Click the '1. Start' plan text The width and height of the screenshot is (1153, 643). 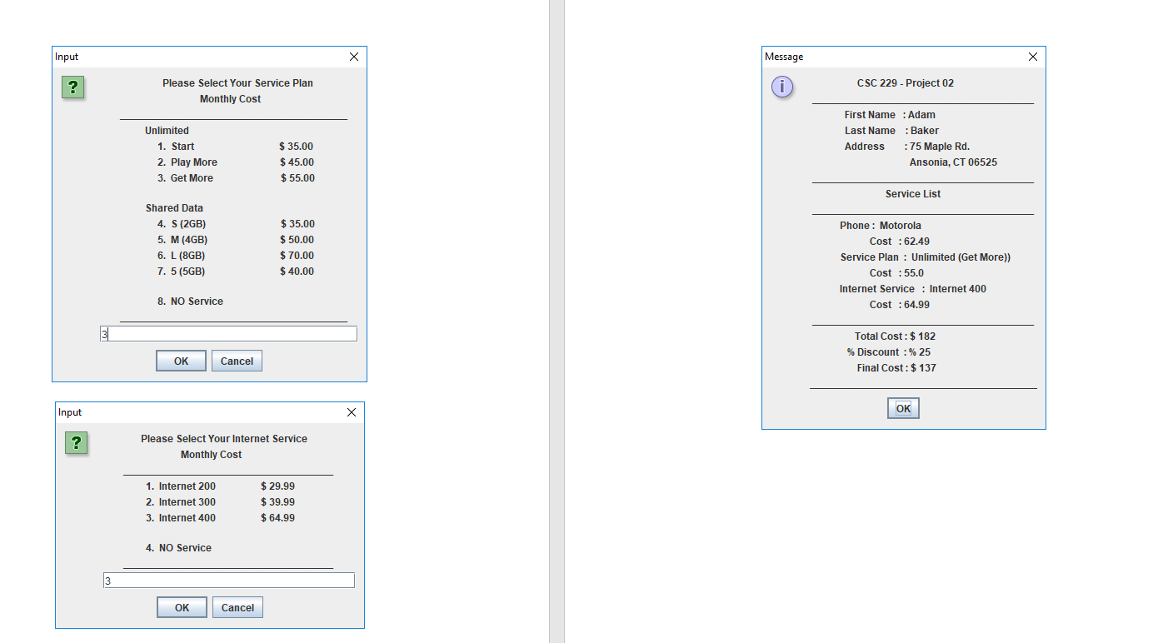(x=176, y=147)
